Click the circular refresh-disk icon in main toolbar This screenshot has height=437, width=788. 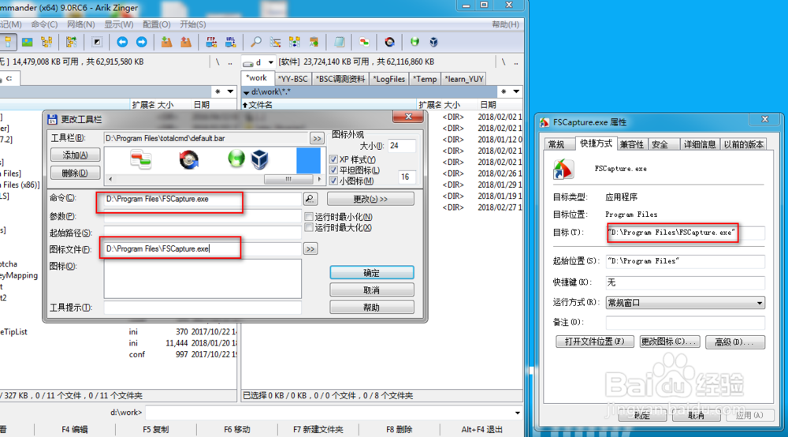coord(389,43)
